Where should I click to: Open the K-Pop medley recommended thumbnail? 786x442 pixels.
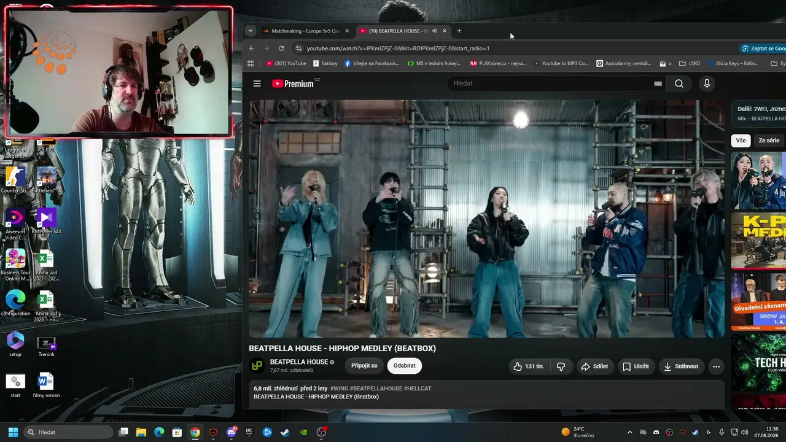[x=758, y=241]
